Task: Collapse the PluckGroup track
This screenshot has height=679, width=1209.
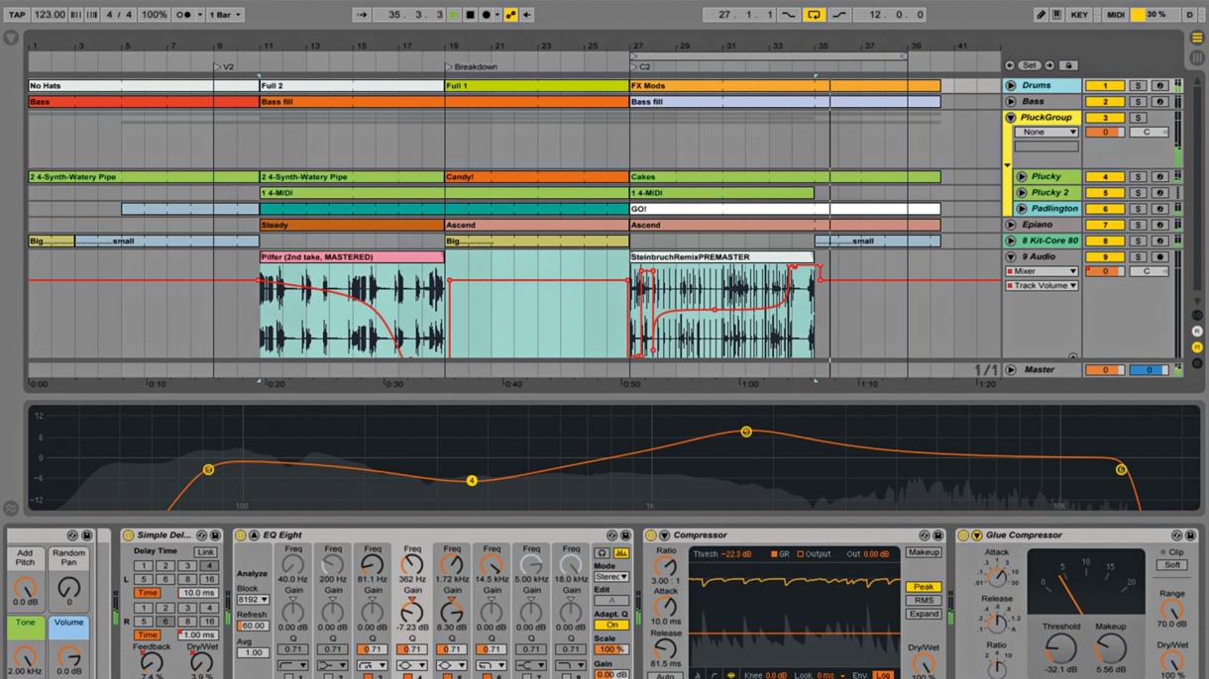Action: coord(1011,118)
